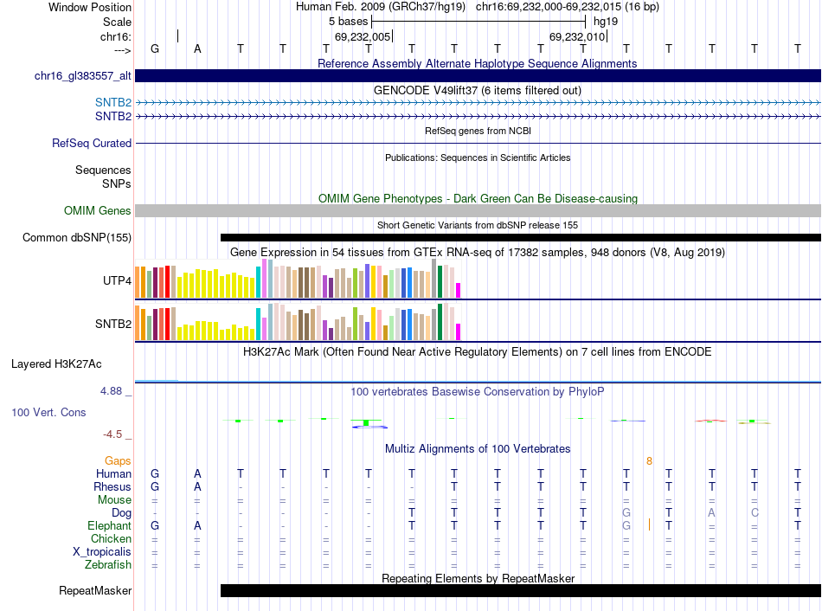Click the -4.5 PhyloP lower scale value
This screenshot has width=822, height=611.
112,434
